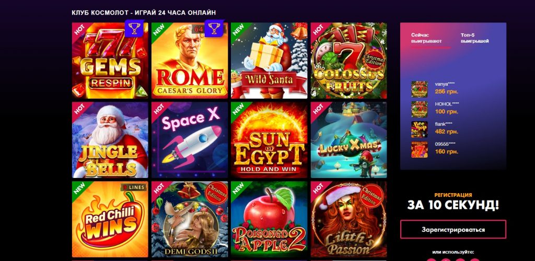The width and height of the screenshot is (535, 261).
Task: Launch the Wild Santa game
Action: click(x=269, y=61)
